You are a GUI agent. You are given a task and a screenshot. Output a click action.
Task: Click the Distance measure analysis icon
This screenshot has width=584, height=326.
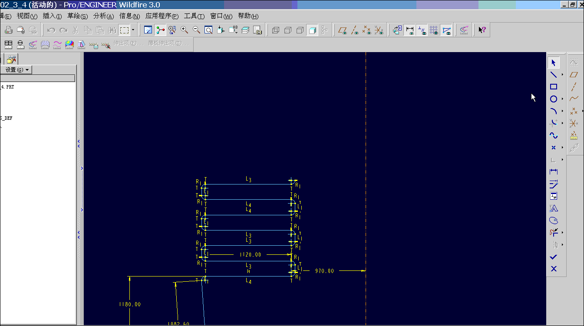coord(8,44)
